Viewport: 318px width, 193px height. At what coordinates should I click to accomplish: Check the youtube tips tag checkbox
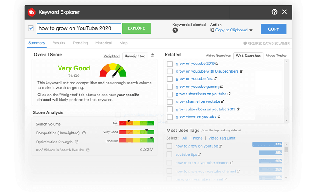coord(169,154)
